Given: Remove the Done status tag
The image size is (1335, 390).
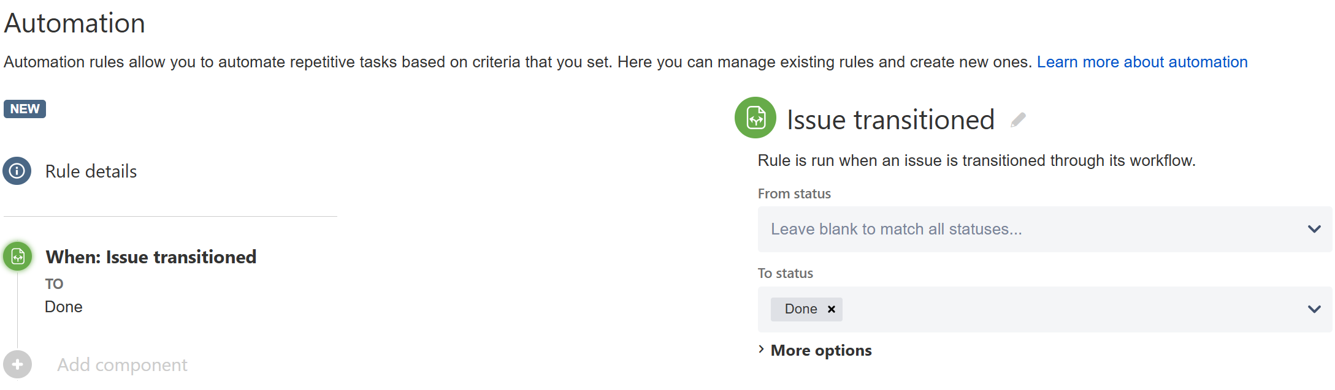Looking at the screenshot, I should (832, 309).
